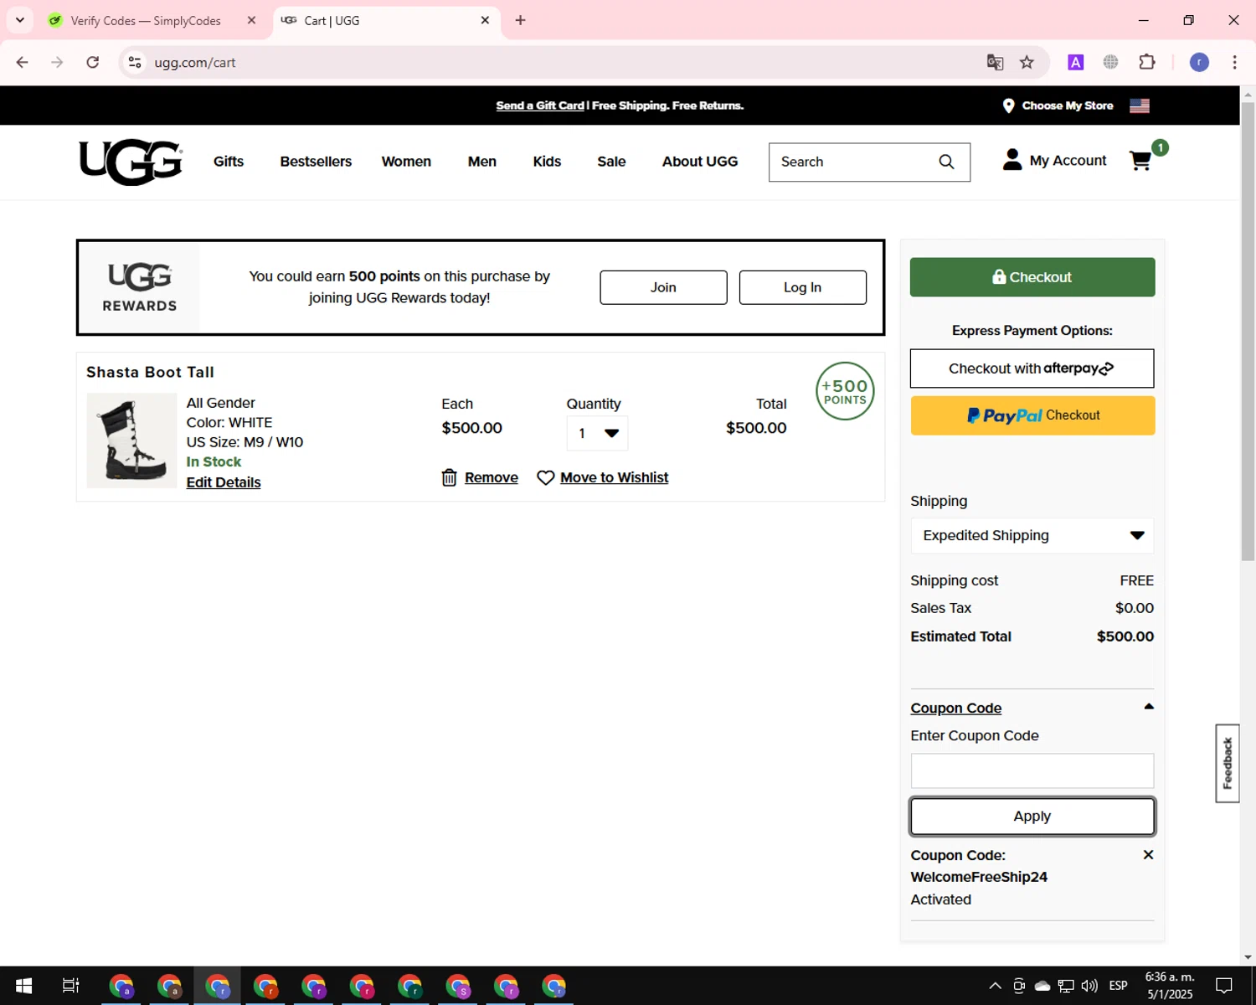This screenshot has height=1005, width=1256.
Task: Open the About UGG menu
Action: coord(700,162)
